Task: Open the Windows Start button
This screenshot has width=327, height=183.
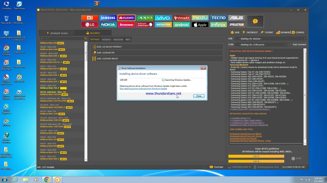Action: coord(4,180)
